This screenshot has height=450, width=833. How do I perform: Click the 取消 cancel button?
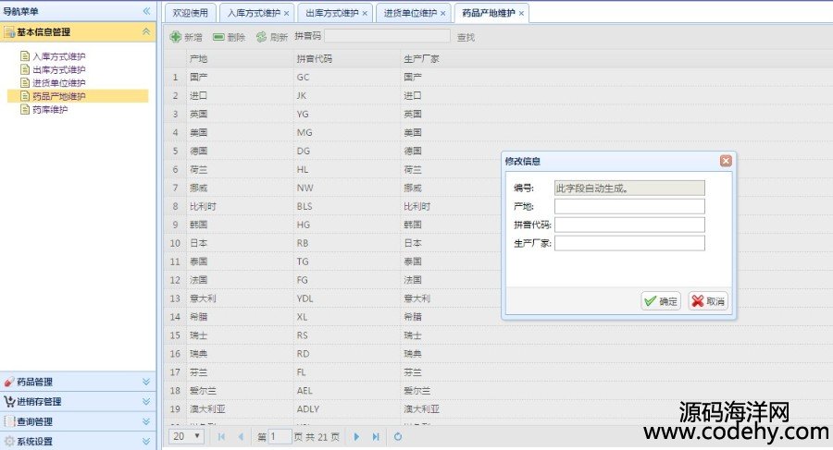[x=708, y=301]
